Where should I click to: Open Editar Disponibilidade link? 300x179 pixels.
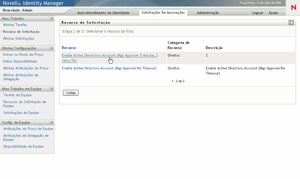coord(20,61)
